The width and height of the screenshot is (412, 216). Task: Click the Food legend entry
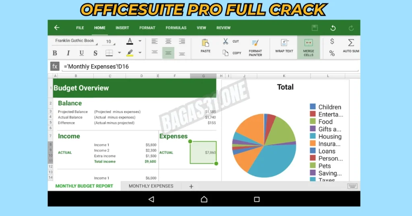tap(321, 122)
